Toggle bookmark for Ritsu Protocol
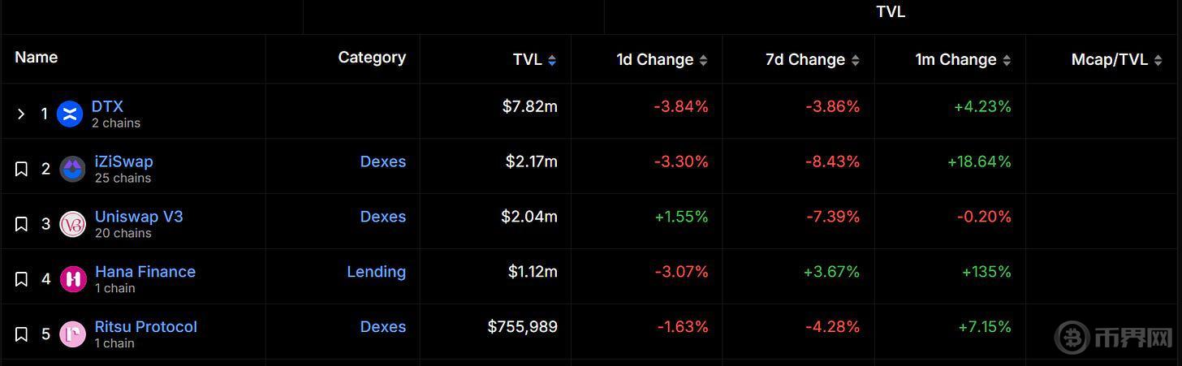Viewport: 1182px width, 366px height. [x=22, y=334]
